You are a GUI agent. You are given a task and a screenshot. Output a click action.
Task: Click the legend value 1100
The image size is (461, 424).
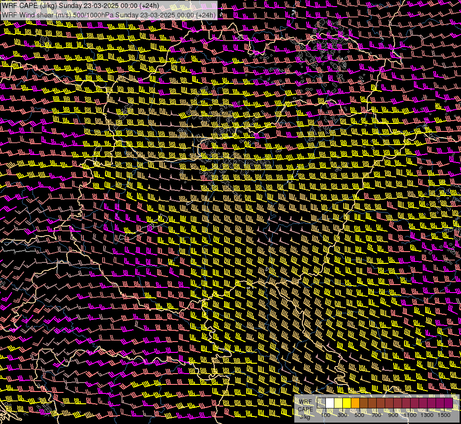(x=410, y=415)
